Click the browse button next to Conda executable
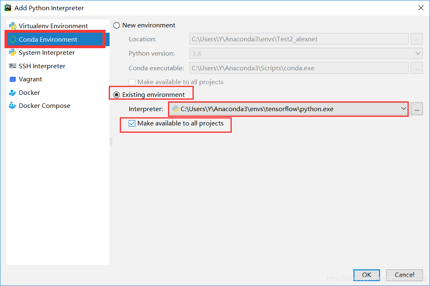Image resolution: width=430 pixels, height=286 pixels. pyautogui.click(x=417, y=67)
